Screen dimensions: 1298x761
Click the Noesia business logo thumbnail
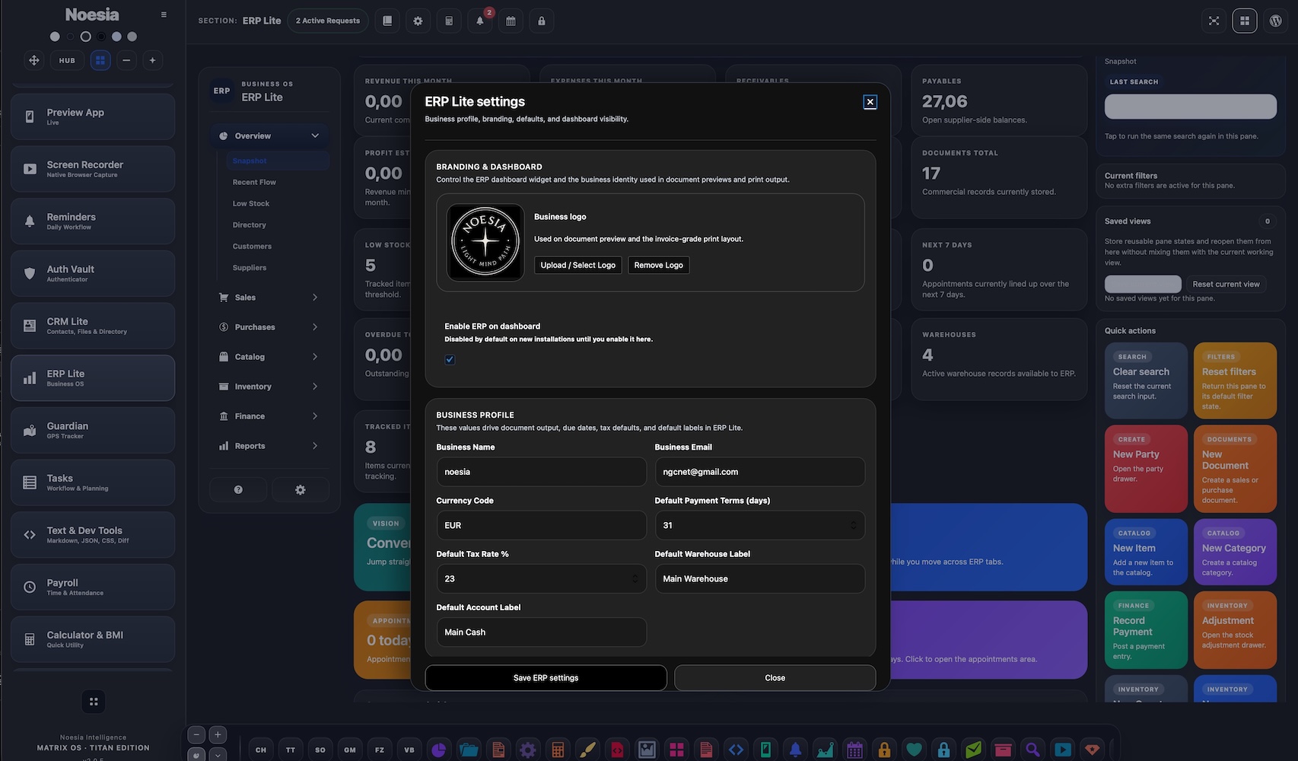[485, 243]
